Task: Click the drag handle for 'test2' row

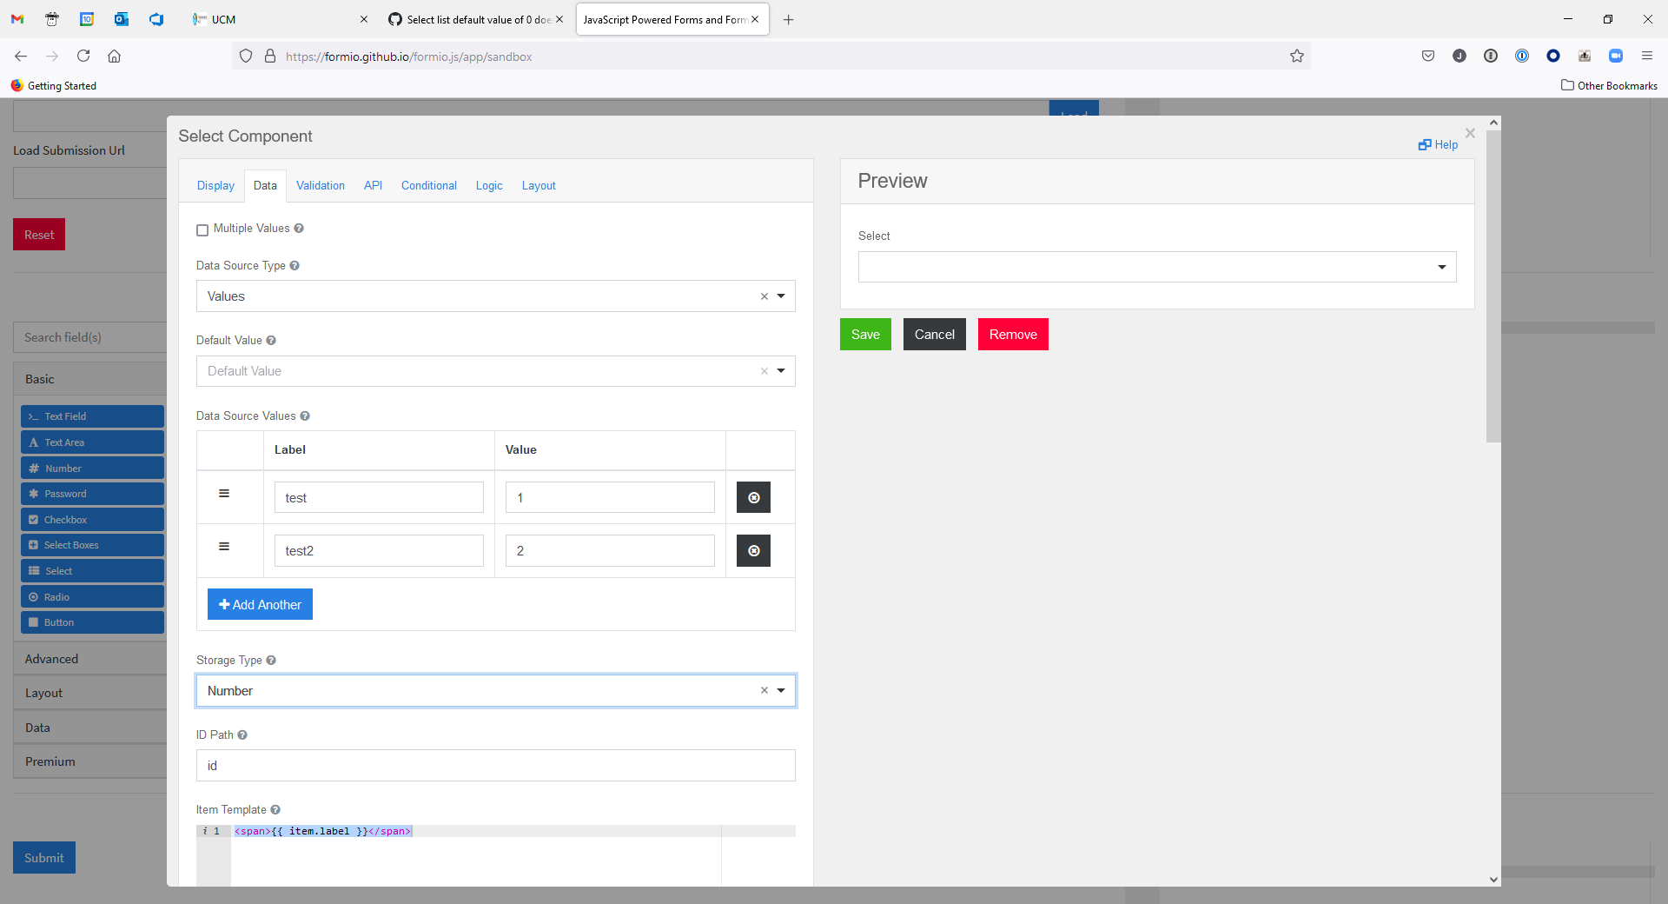Action: pos(224,547)
